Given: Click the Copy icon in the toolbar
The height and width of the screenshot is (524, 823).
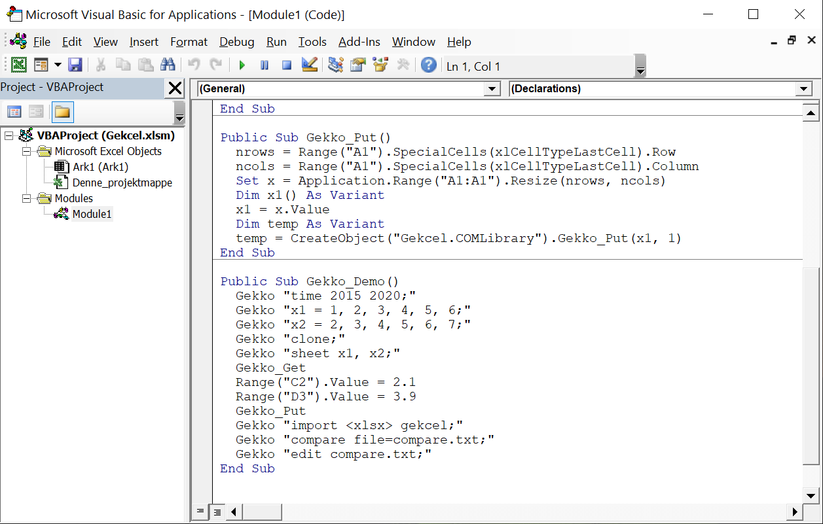Looking at the screenshot, I should [x=123, y=65].
